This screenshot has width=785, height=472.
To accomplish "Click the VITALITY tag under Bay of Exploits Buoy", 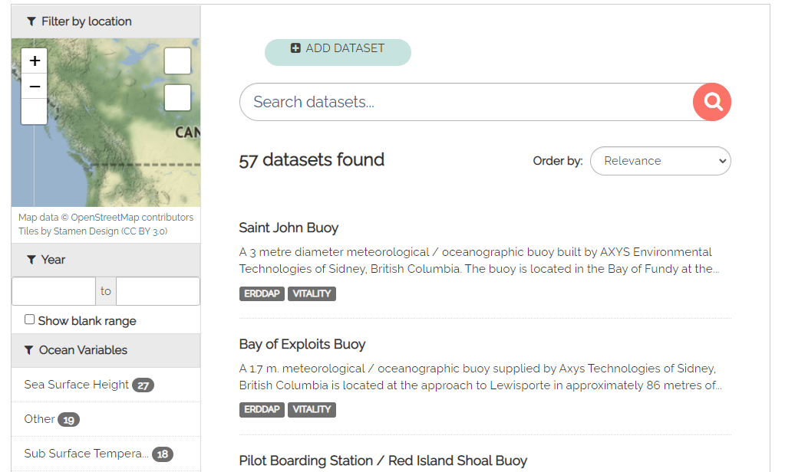I will [312, 410].
